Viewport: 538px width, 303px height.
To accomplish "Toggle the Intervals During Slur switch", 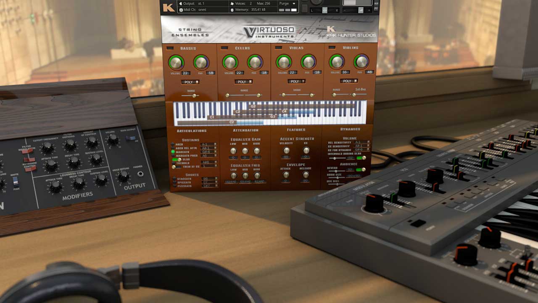I will click(361, 158).
